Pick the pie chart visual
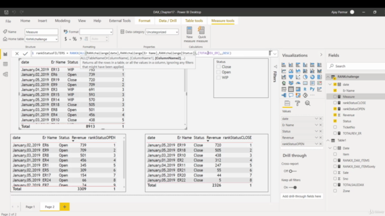This screenshot has height=216, width=385. pos(305,77)
